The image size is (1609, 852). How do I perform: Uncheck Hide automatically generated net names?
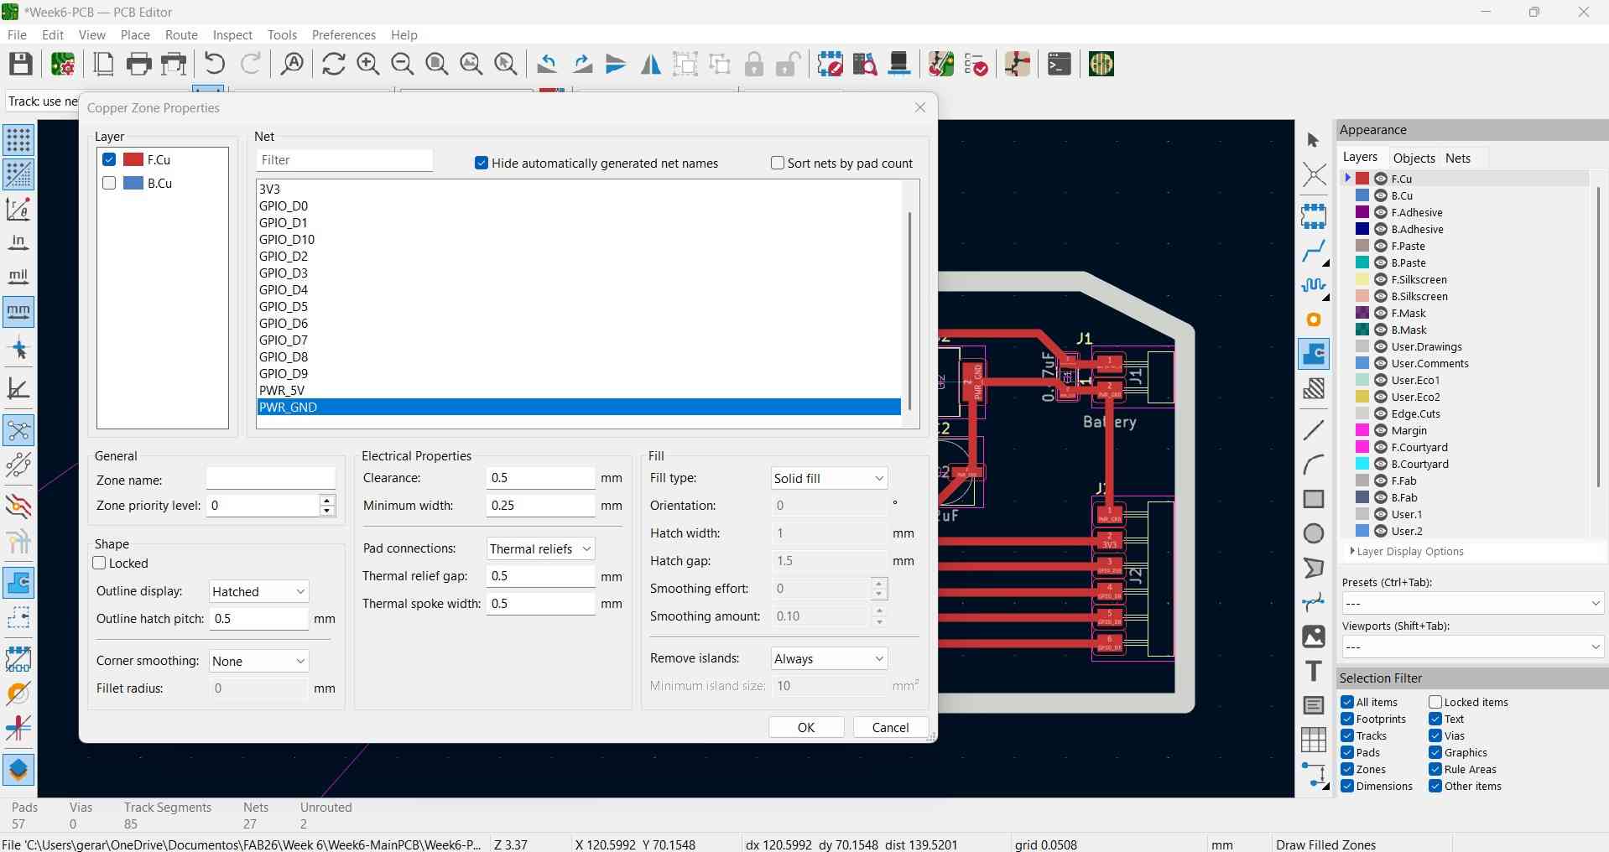pos(482,164)
